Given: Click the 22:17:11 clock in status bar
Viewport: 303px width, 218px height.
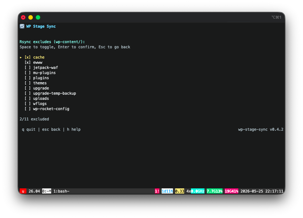Looking at the screenshot, I should tap(274, 191).
